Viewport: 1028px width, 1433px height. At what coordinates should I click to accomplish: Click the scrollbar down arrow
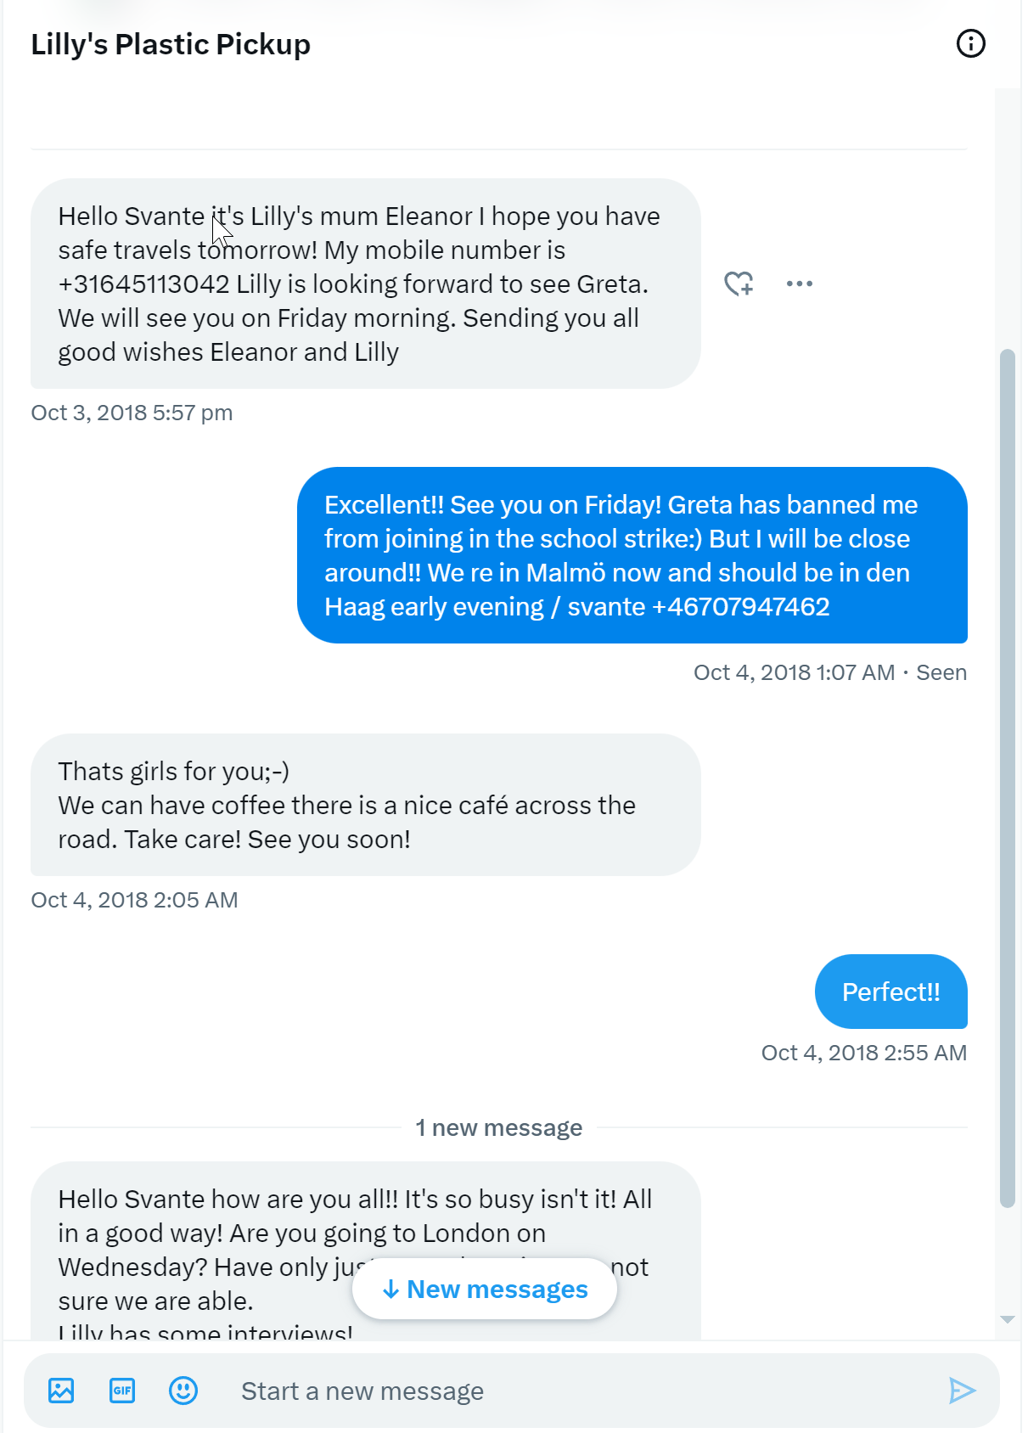[x=1008, y=1319]
